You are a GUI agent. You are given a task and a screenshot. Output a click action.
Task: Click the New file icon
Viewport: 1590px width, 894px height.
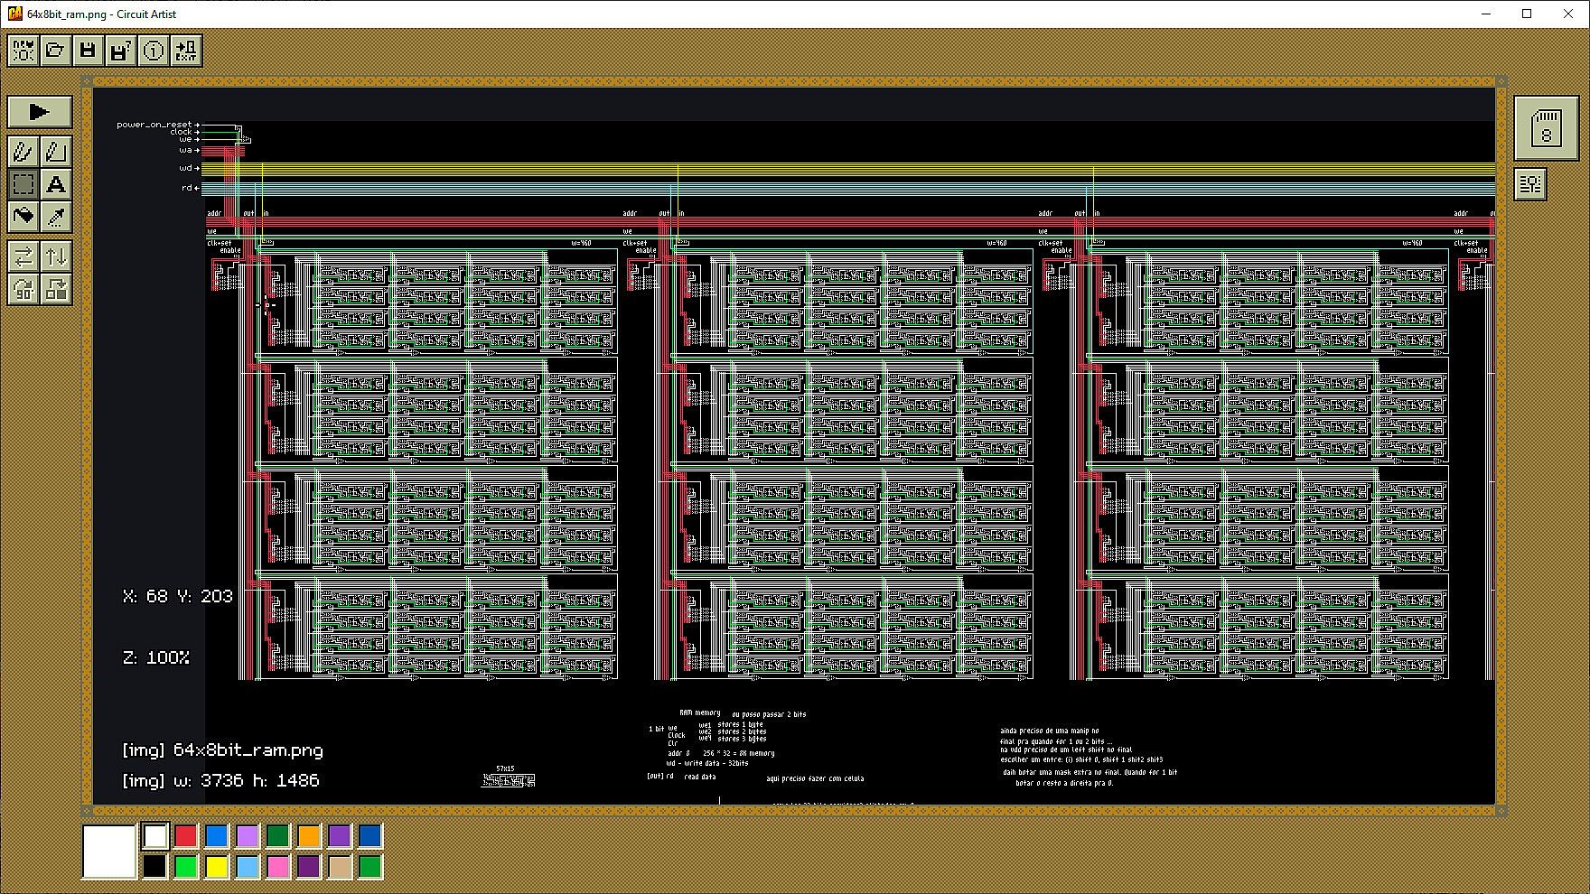point(23,51)
